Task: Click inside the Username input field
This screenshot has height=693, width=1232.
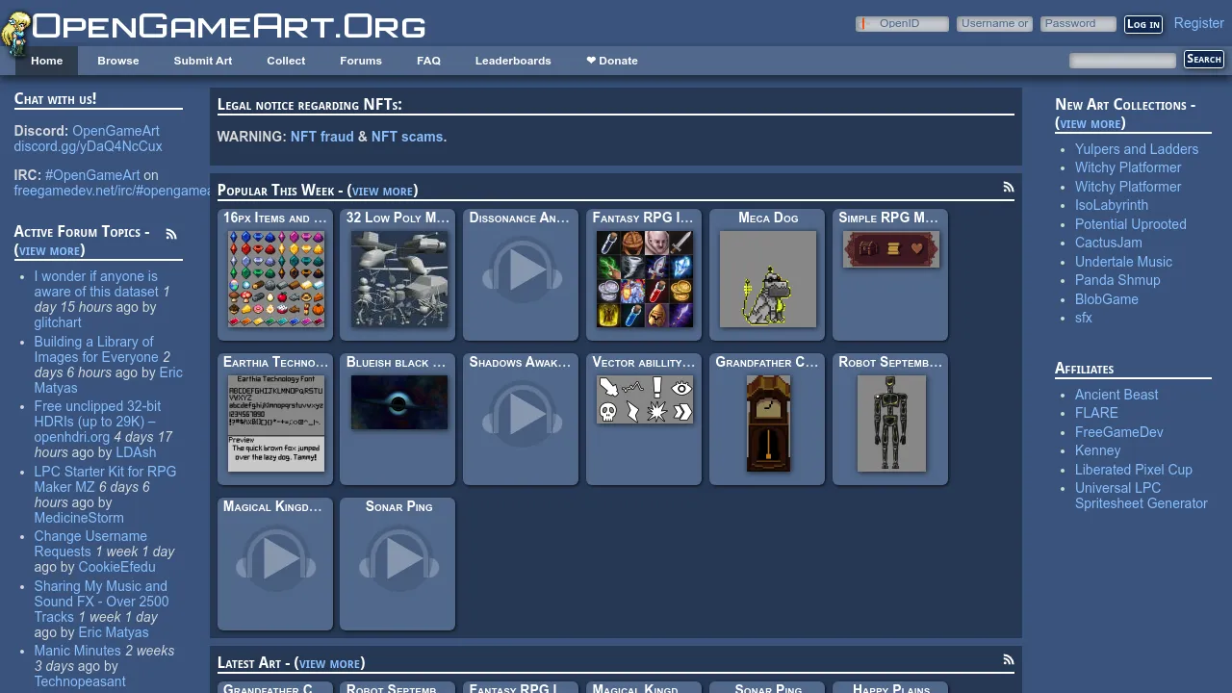Action: [994, 23]
